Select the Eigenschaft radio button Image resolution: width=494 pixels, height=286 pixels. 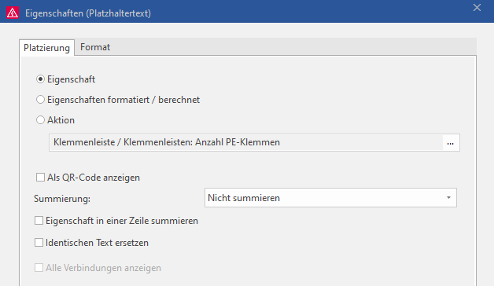(x=40, y=79)
